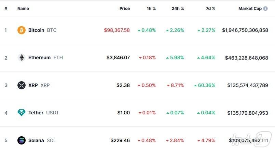Click the Solana striped logo icon
This screenshot has width=275, height=151.
coord(22,140)
